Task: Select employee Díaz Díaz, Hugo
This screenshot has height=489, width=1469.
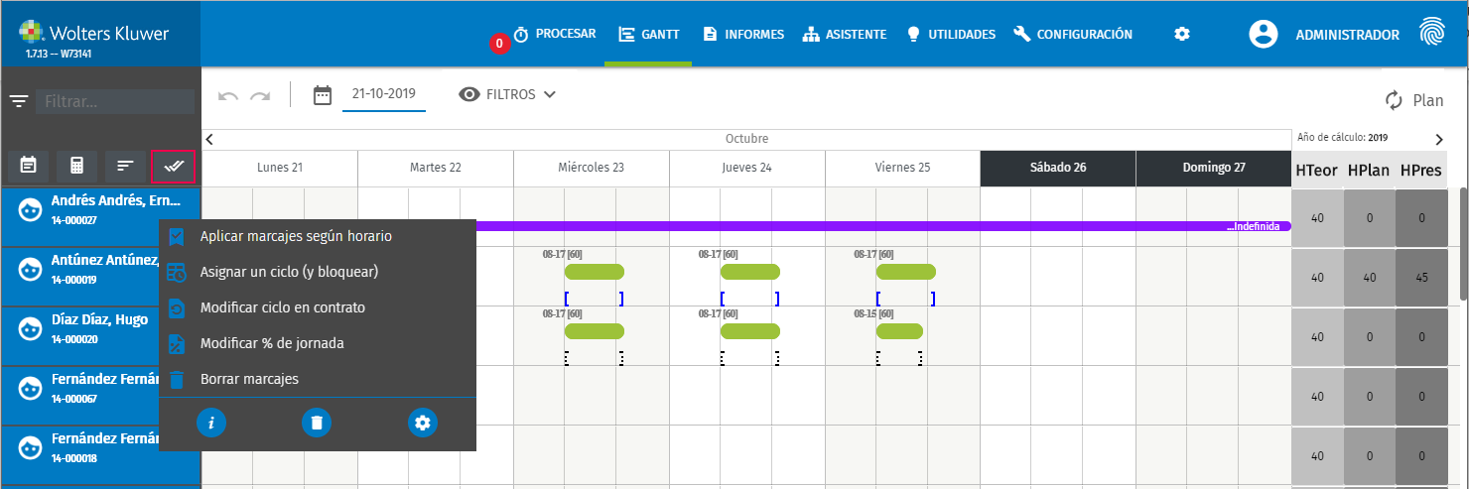Action: tap(100, 336)
